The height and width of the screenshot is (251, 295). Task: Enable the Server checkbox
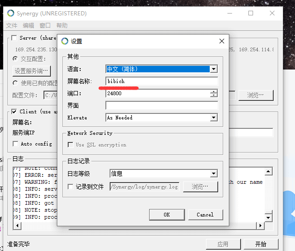tap(14, 38)
